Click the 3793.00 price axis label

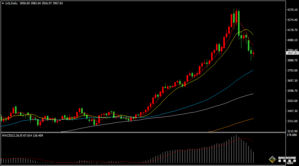coord(292,71)
